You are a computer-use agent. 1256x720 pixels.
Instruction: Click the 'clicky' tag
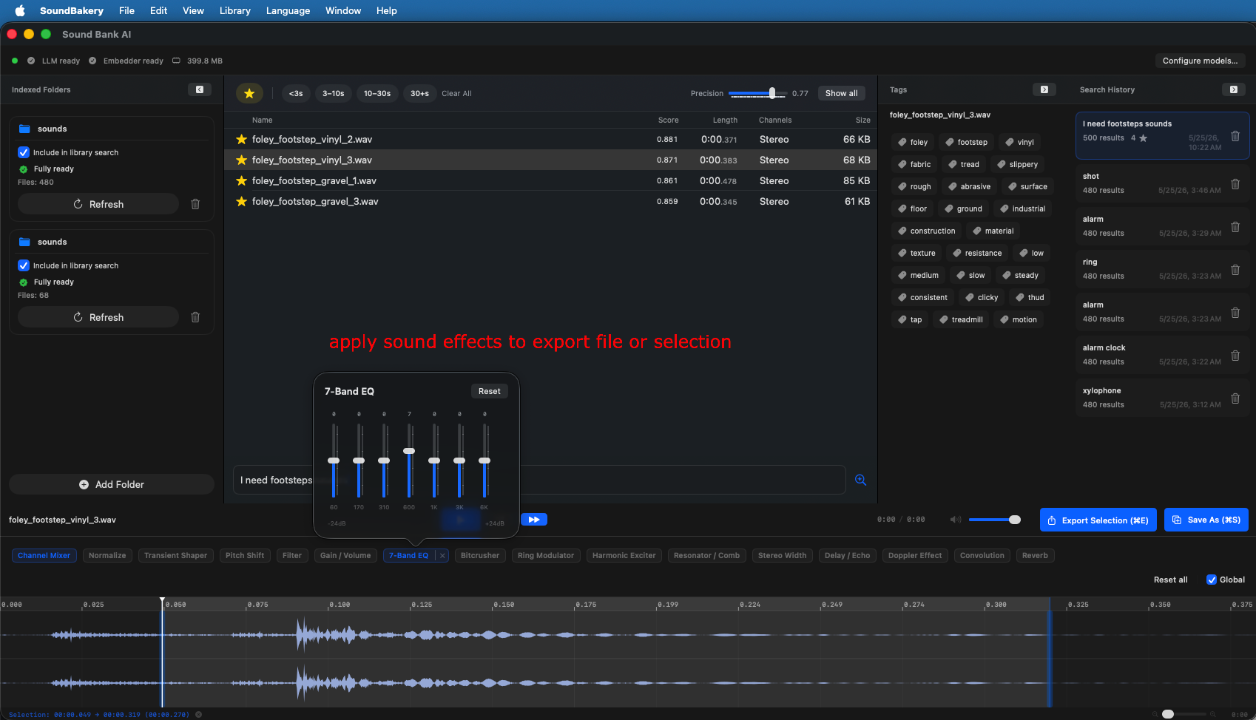pyautogui.click(x=982, y=297)
